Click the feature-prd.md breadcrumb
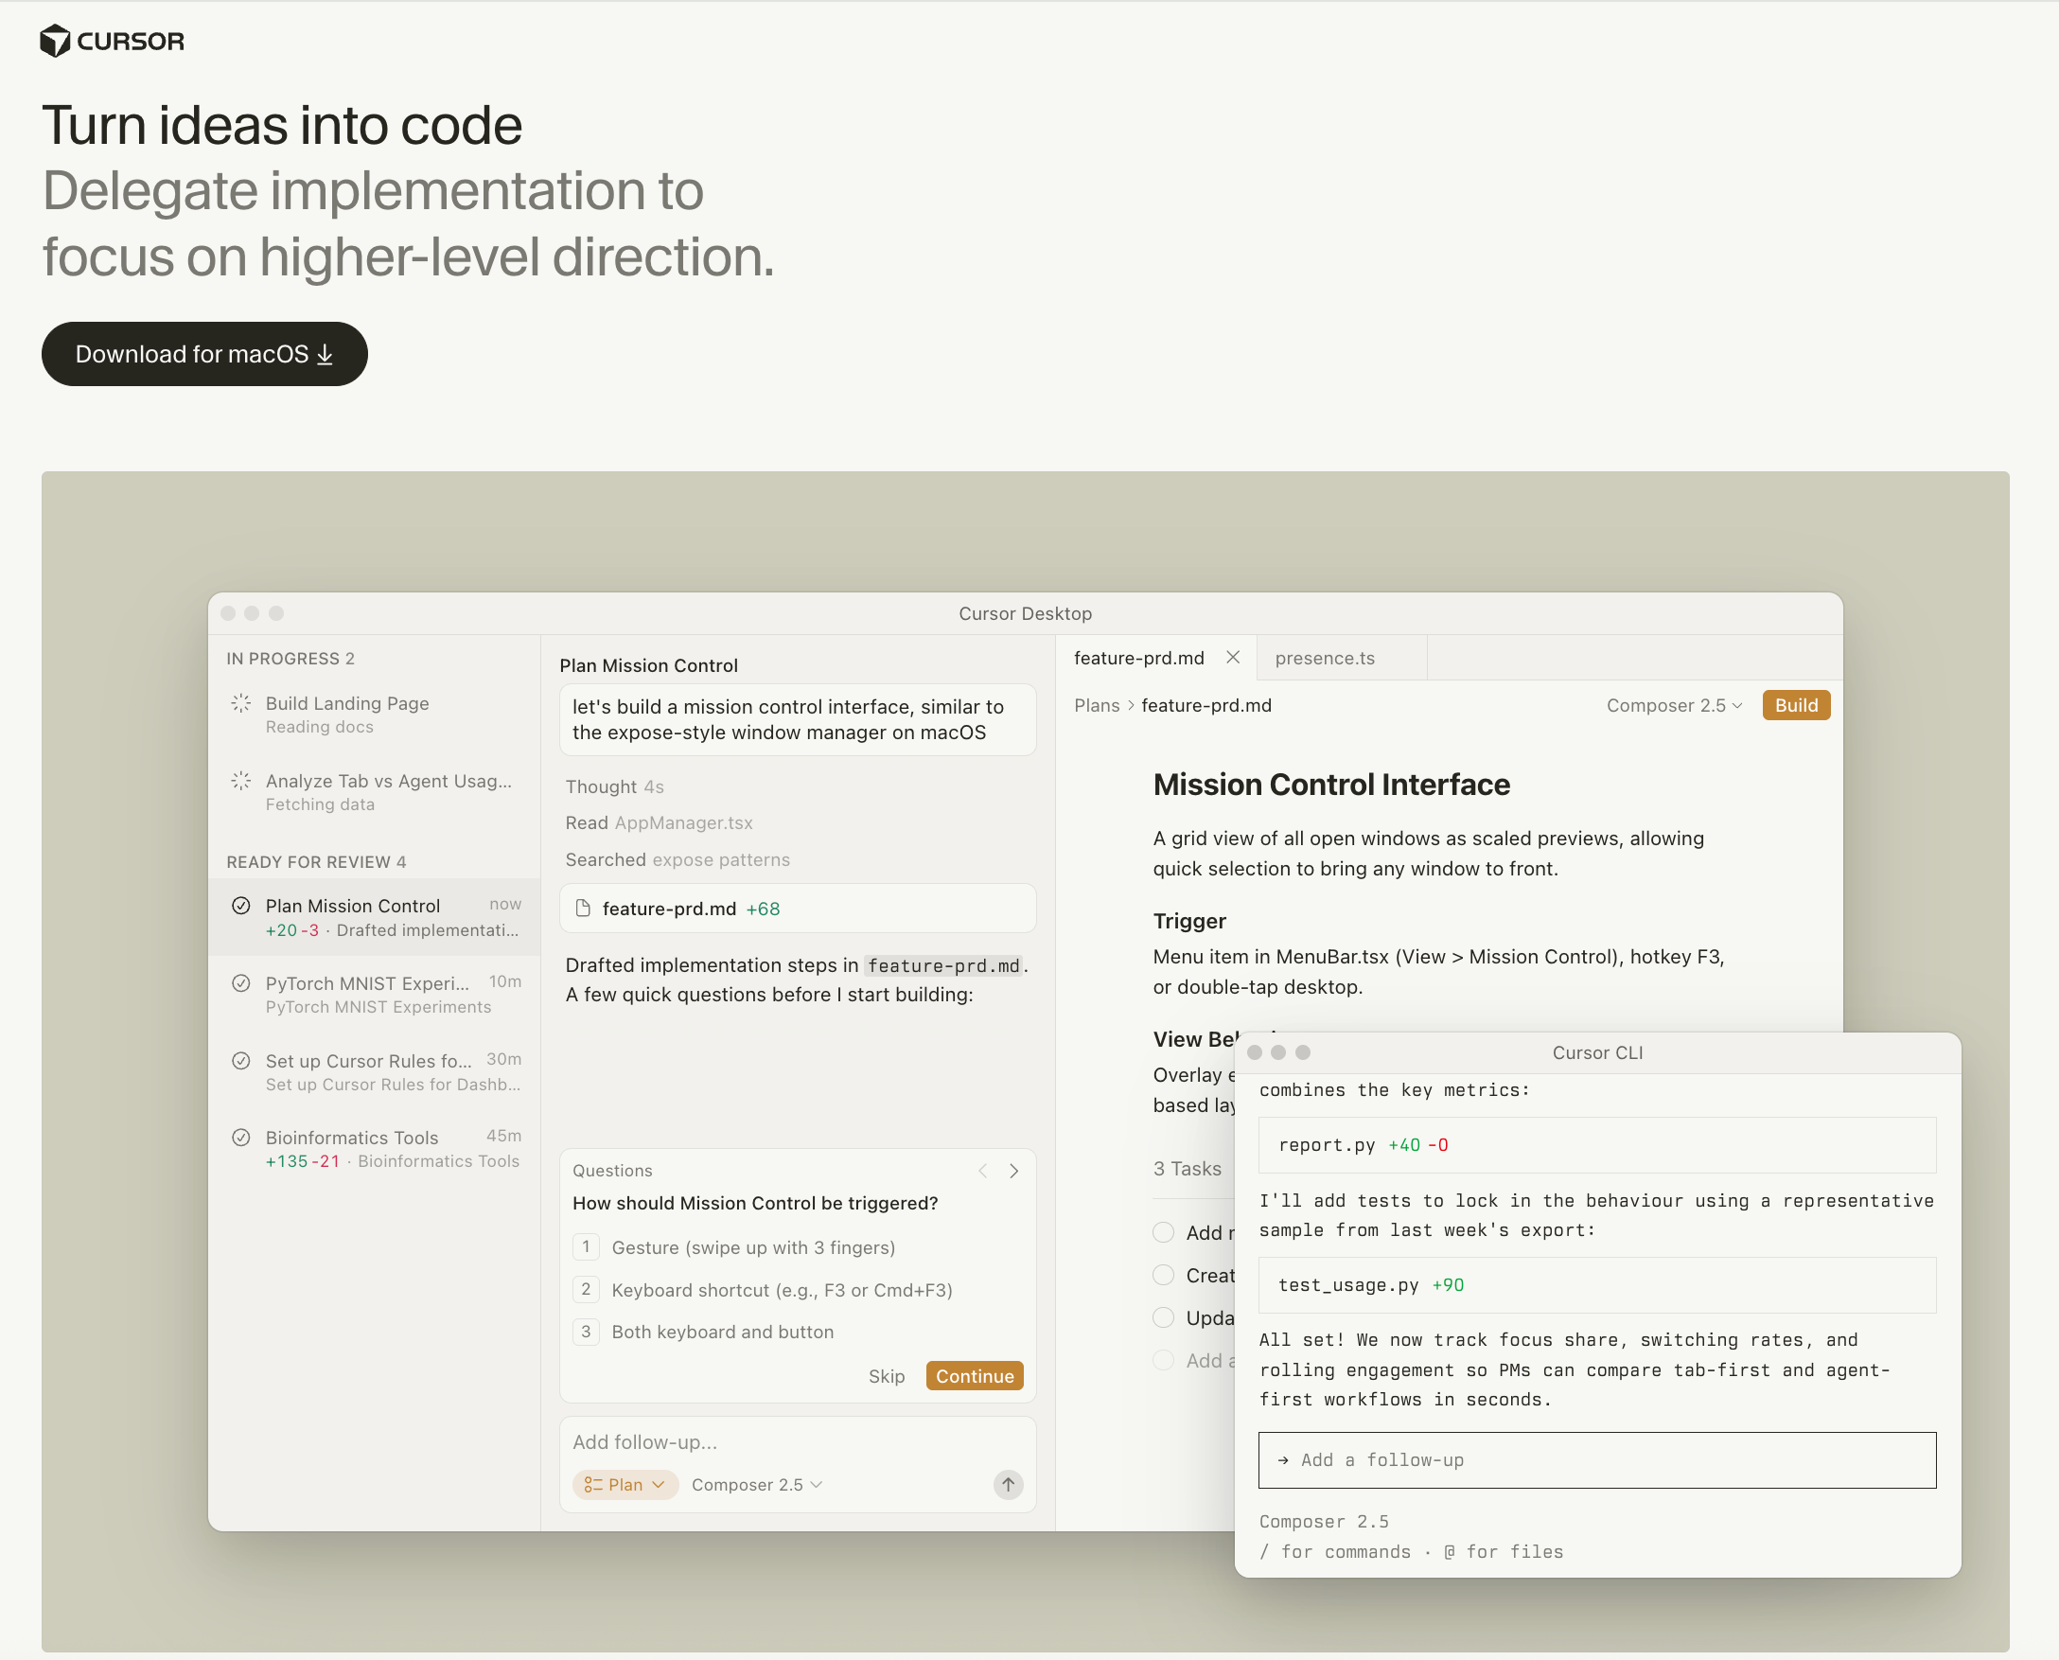2059x1660 pixels. pyautogui.click(x=1206, y=705)
